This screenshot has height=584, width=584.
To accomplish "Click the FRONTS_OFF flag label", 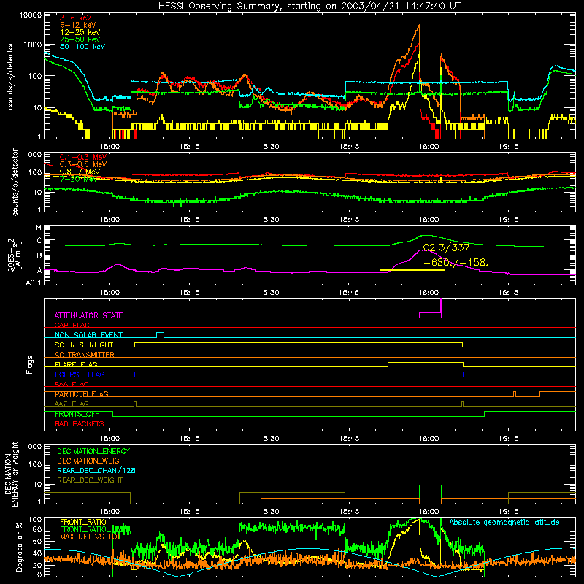I will click(77, 414).
